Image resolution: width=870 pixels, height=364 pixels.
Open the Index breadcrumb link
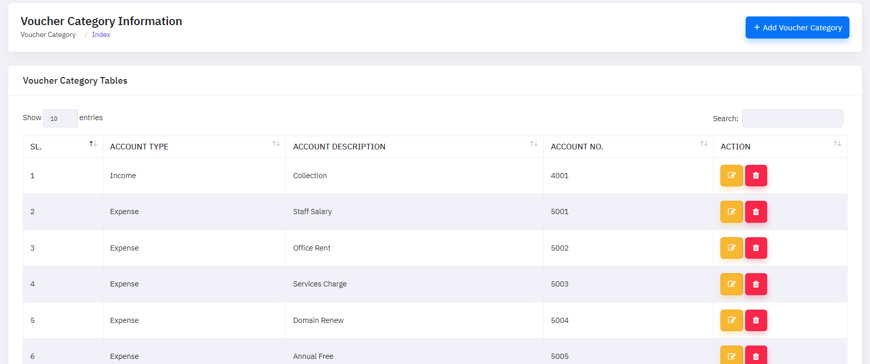[x=101, y=35]
